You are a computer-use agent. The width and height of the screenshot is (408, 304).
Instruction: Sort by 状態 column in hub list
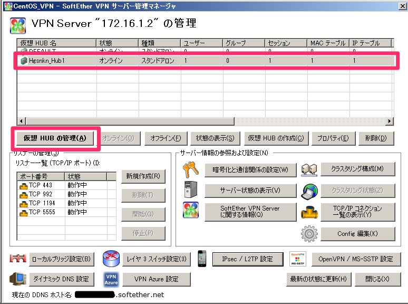point(118,43)
